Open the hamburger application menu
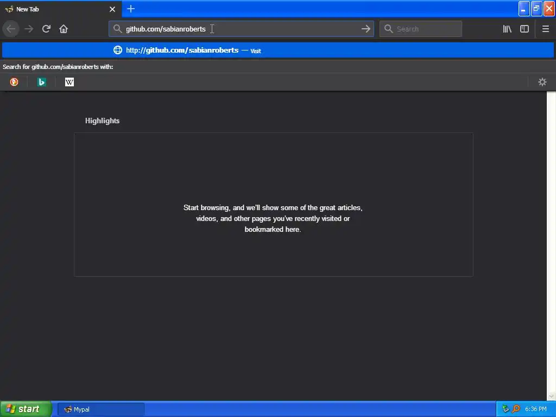The width and height of the screenshot is (556, 417). point(545,29)
